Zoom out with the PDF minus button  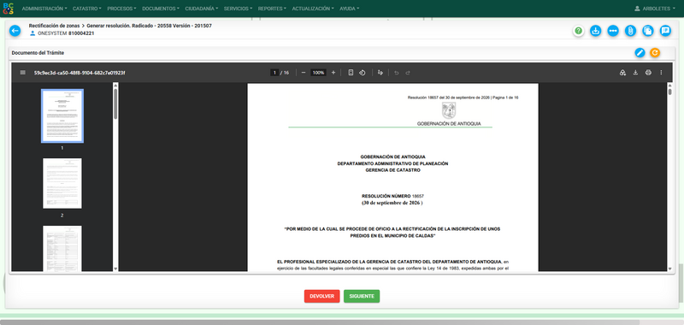coord(304,73)
